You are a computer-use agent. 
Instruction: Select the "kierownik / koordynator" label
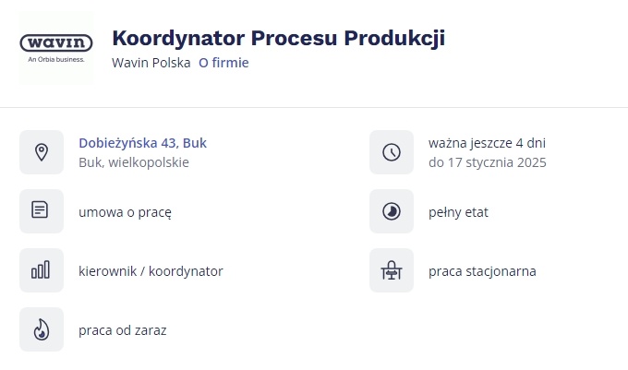coord(151,270)
